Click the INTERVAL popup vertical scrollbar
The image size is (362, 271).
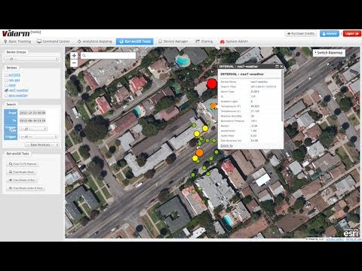pyautogui.click(x=282, y=96)
